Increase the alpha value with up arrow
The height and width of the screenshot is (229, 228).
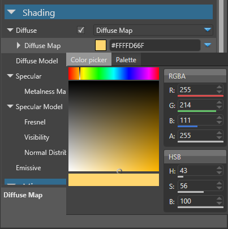pos(219,133)
